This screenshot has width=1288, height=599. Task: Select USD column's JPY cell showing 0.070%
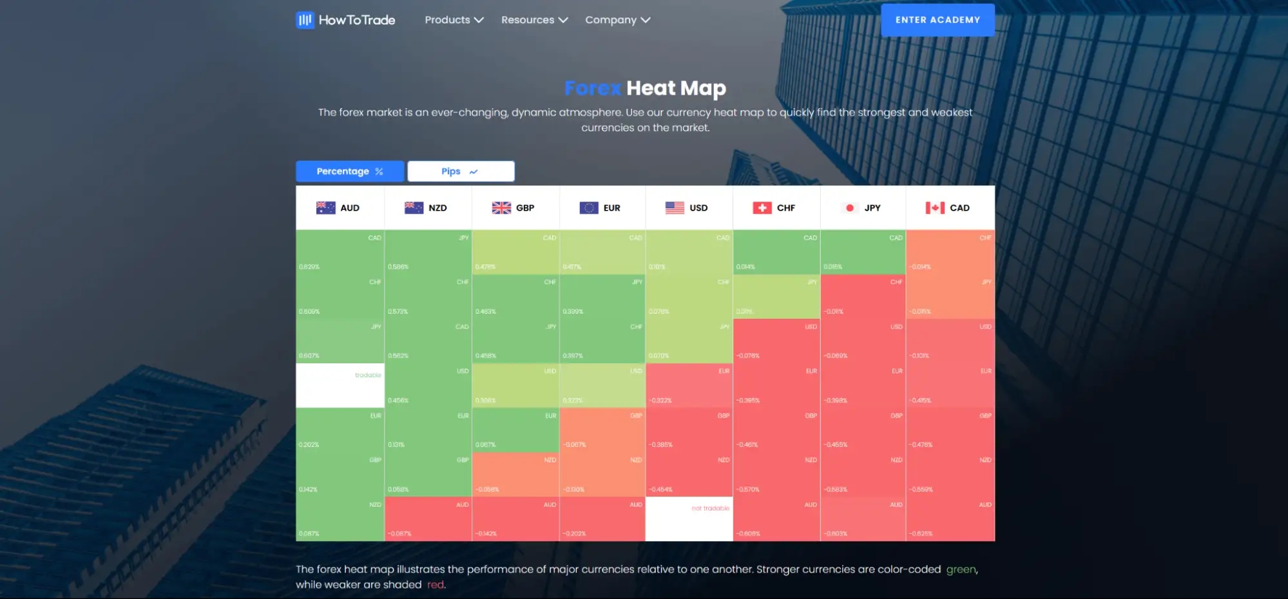pos(689,341)
